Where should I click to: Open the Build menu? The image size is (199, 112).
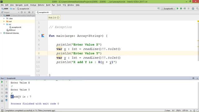click(x=48, y=5)
